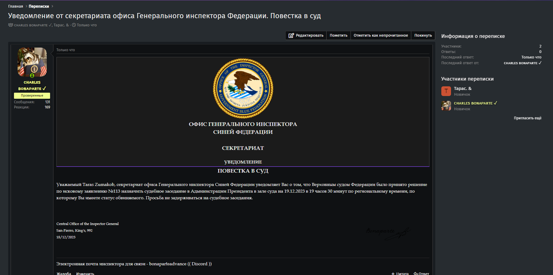The height and width of the screenshot is (275, 553).
Task: Click CHARLES BONAPARTE as last replier
Action: pyautogui.click(x=523, y=63)
